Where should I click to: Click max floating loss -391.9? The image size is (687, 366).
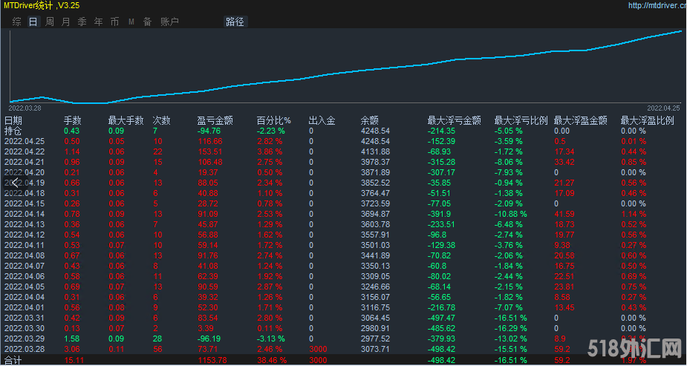439,214
